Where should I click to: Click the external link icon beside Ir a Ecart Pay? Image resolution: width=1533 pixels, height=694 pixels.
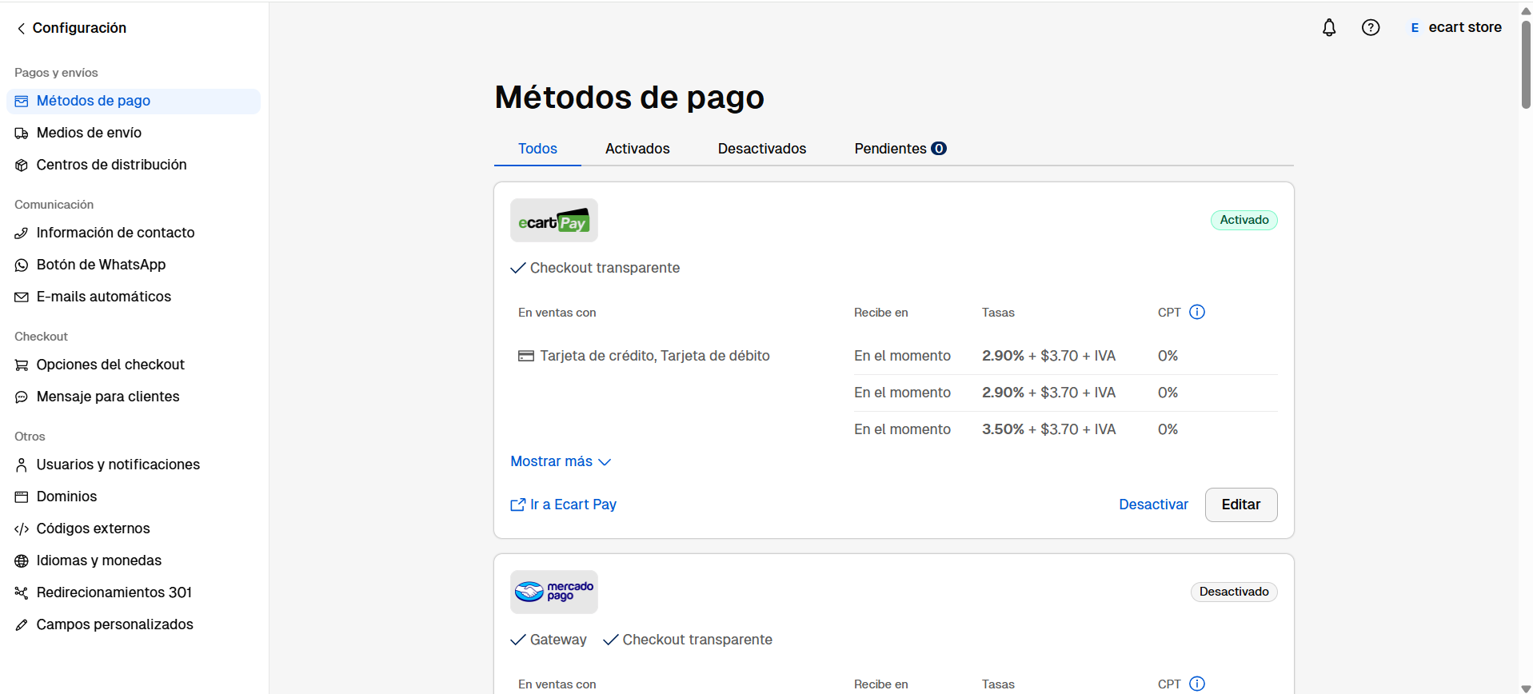click(518, 505)
